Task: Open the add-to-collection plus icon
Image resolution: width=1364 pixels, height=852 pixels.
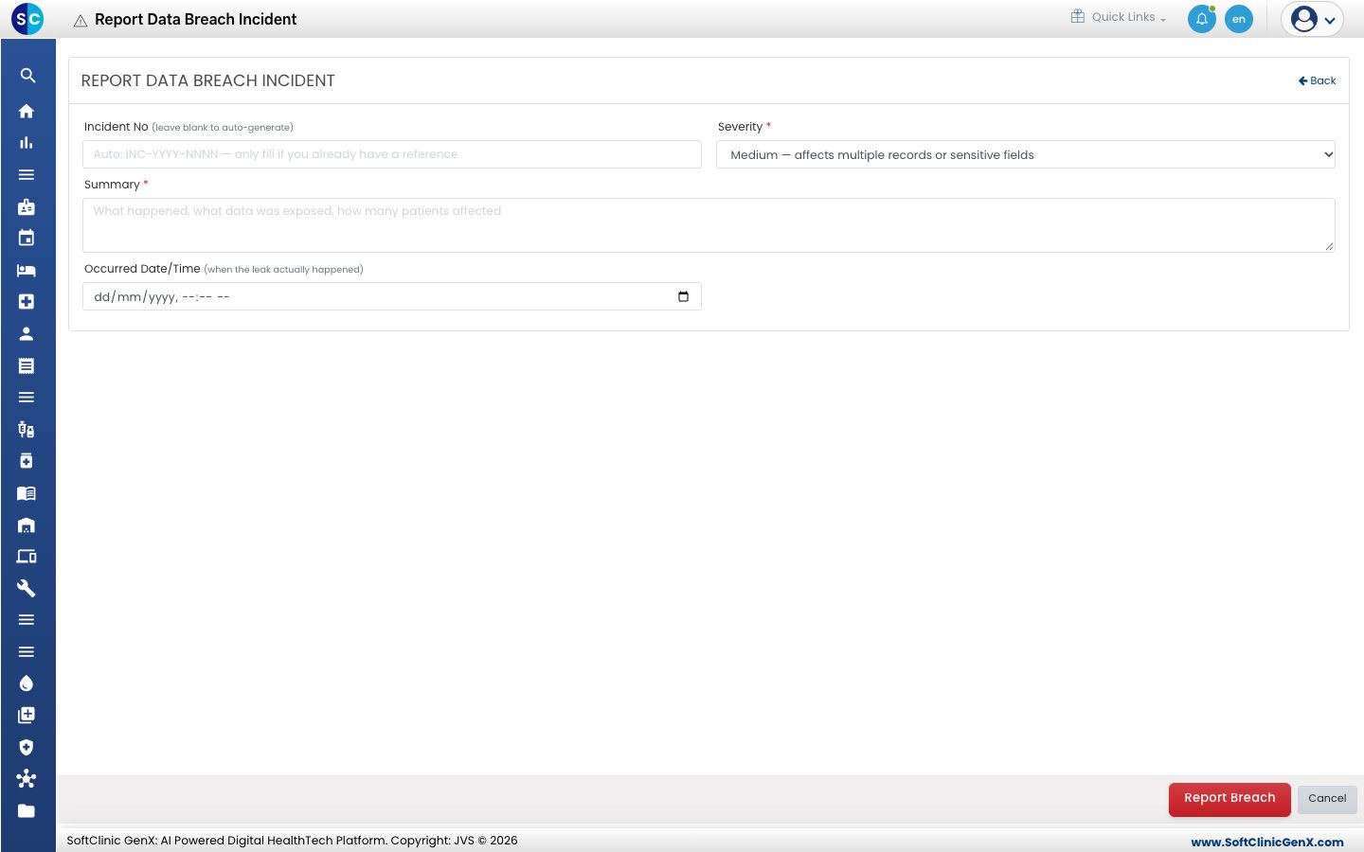Action: [x=27, y=715]
